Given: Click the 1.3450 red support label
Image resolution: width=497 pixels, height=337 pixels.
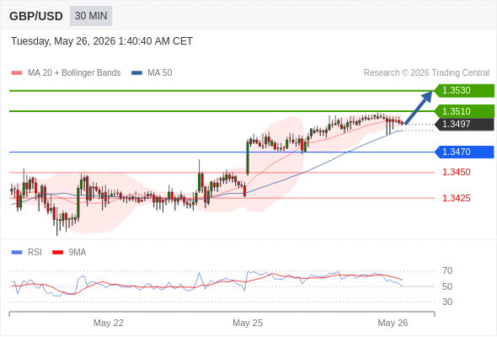Looking at the screenshot, I should (x=457, y=172).
